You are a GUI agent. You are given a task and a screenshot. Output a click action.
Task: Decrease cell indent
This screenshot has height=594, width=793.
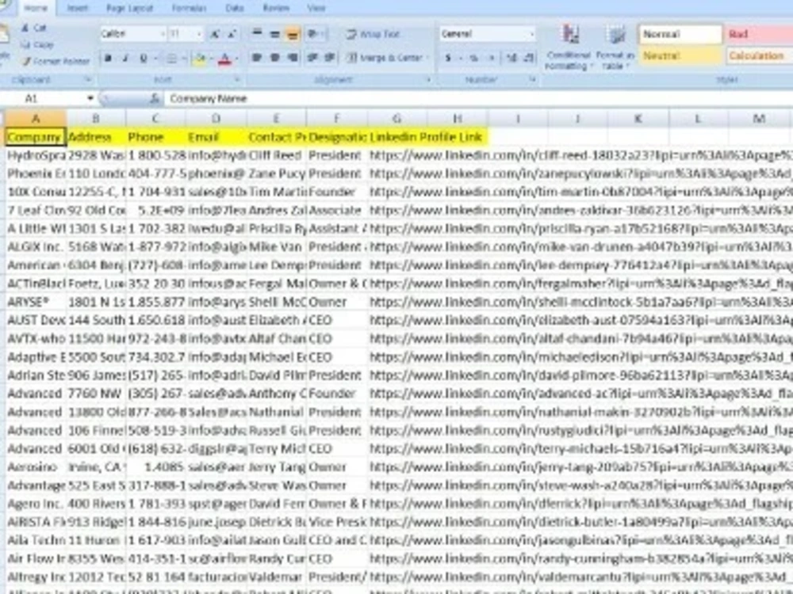coord(312,58)
